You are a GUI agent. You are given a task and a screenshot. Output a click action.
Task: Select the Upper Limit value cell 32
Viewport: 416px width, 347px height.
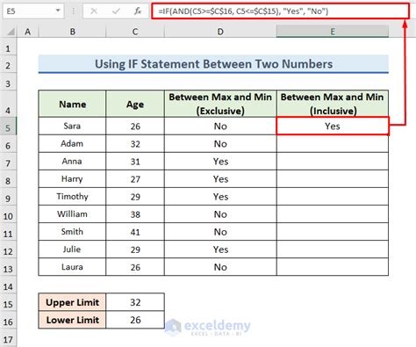pyautogui.click(x=135, y=302)
